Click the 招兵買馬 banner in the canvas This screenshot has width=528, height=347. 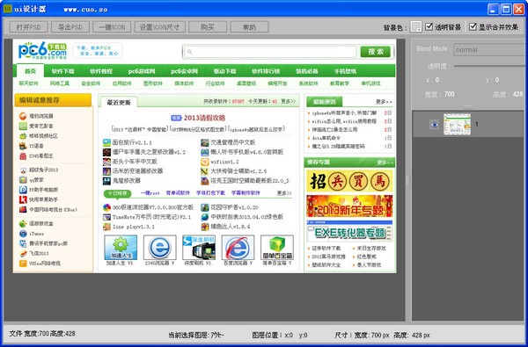[349, 181]
